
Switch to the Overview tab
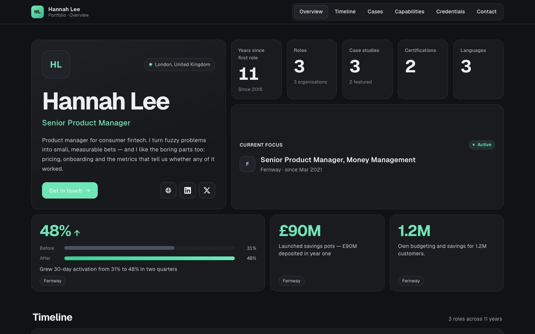311,12
